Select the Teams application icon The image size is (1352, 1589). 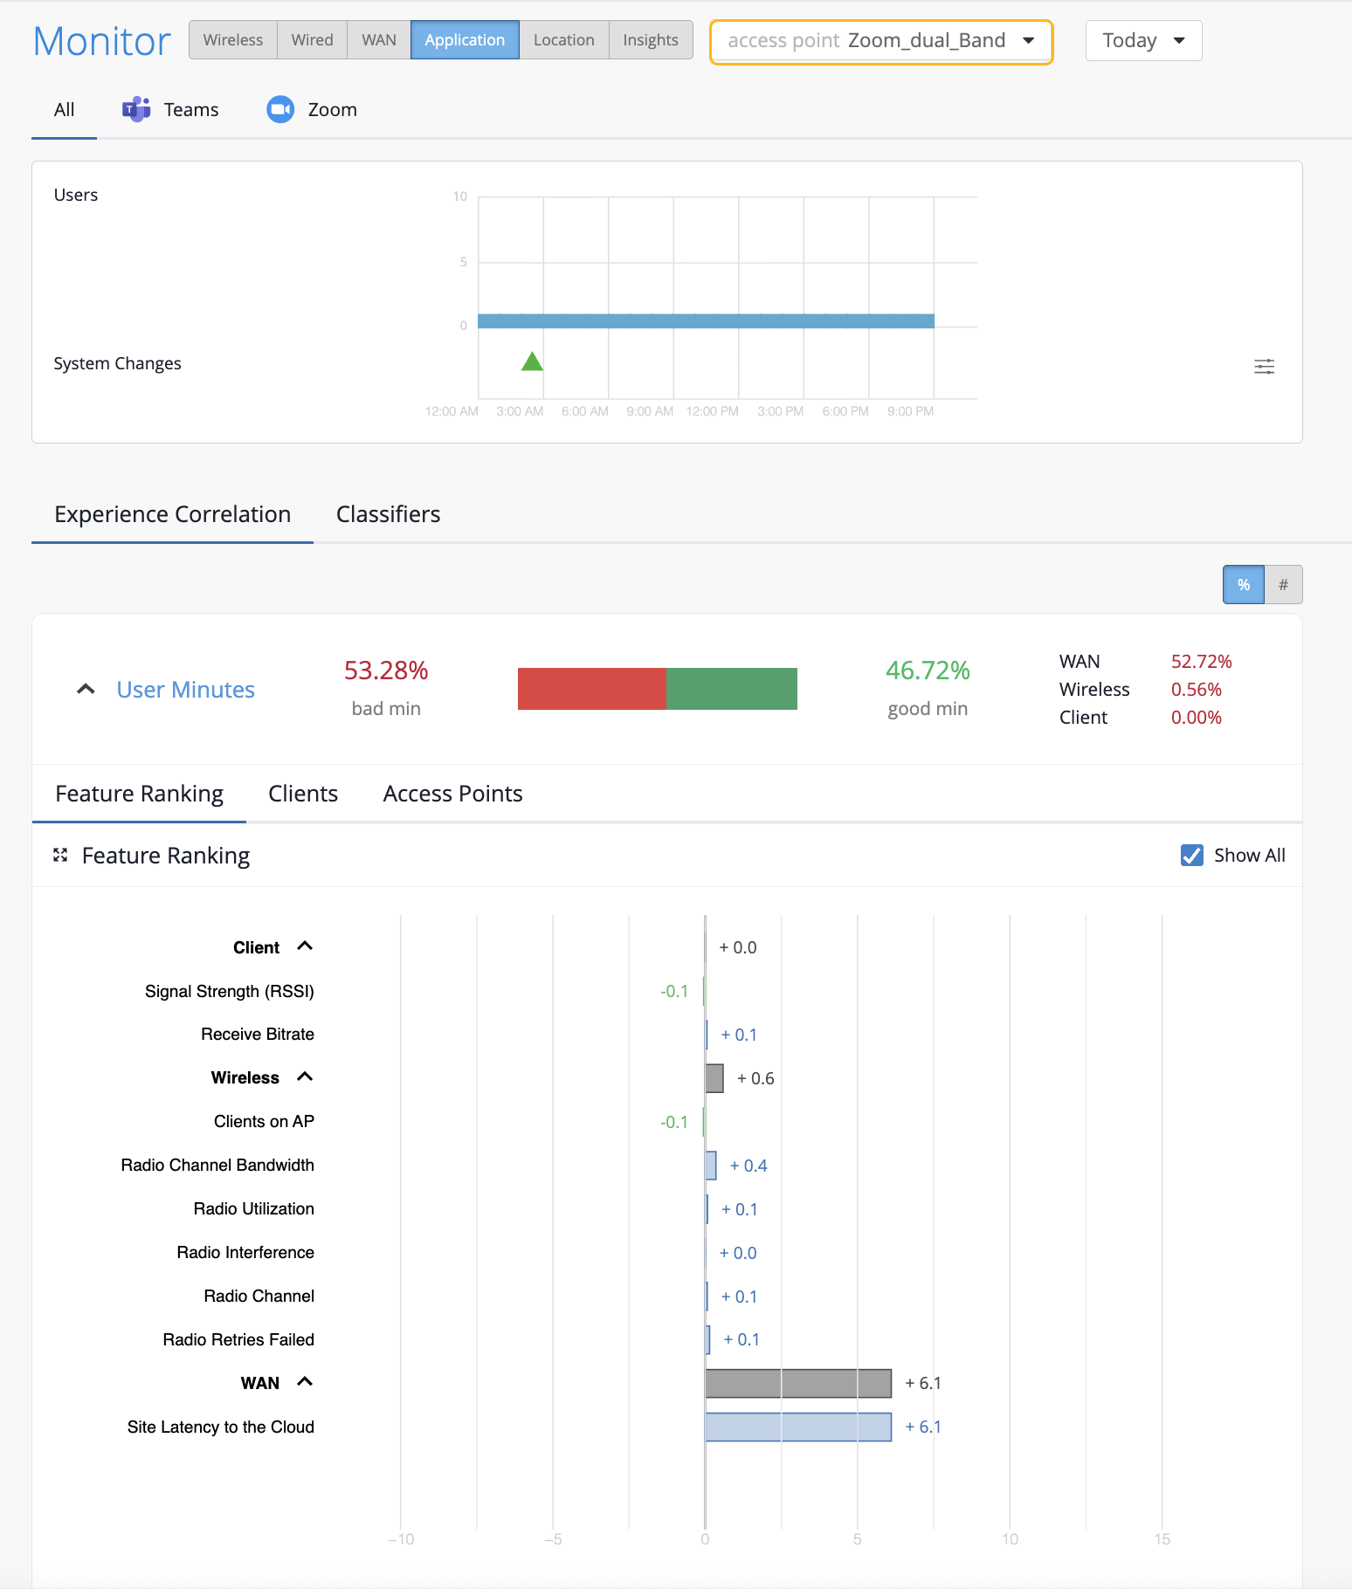[136, 109]
